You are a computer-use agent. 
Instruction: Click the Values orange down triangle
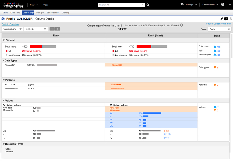coord(215,110)
